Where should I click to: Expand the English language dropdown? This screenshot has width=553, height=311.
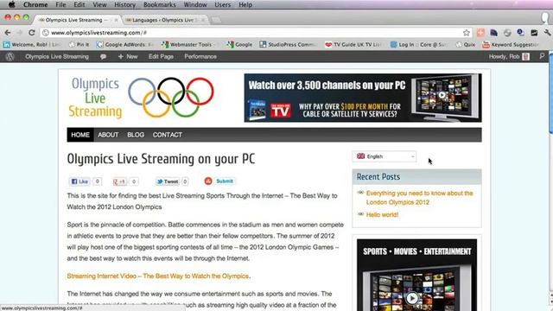pyautogui.click(x=385, y=156)
